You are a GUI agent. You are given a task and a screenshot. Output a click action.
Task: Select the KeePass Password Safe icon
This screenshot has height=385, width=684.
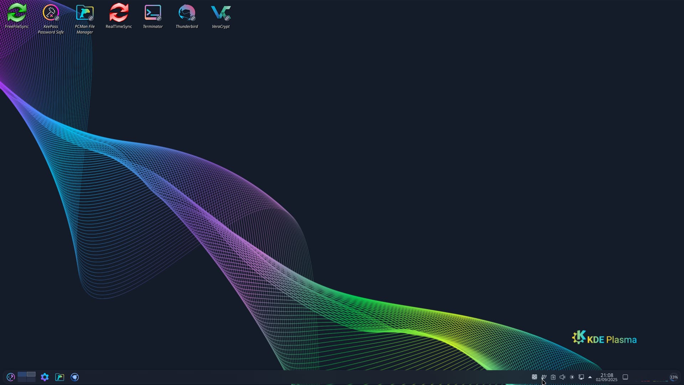point(51,13)
